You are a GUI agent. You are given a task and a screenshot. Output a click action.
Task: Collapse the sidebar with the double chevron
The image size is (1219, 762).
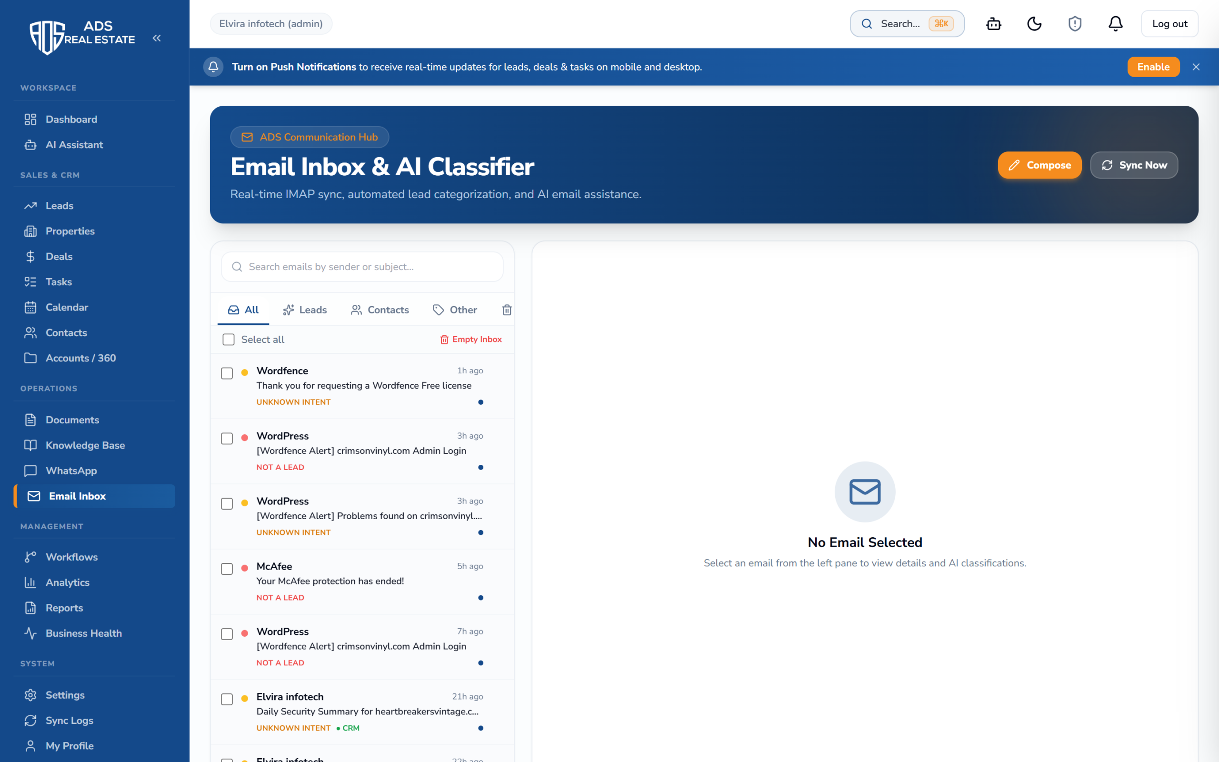(x=157, y=38)
